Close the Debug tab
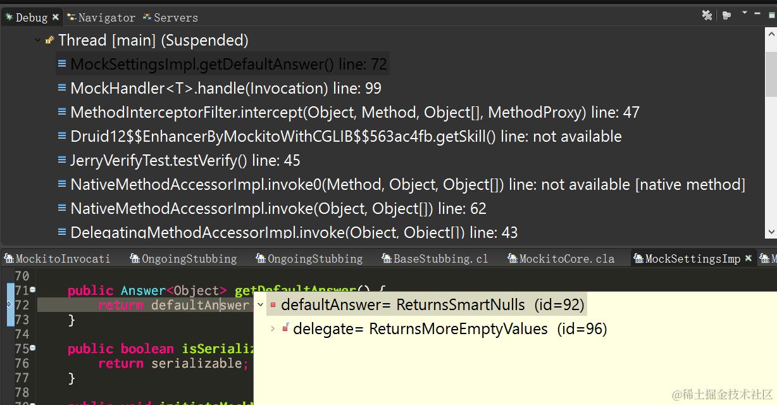 (56, 18)
